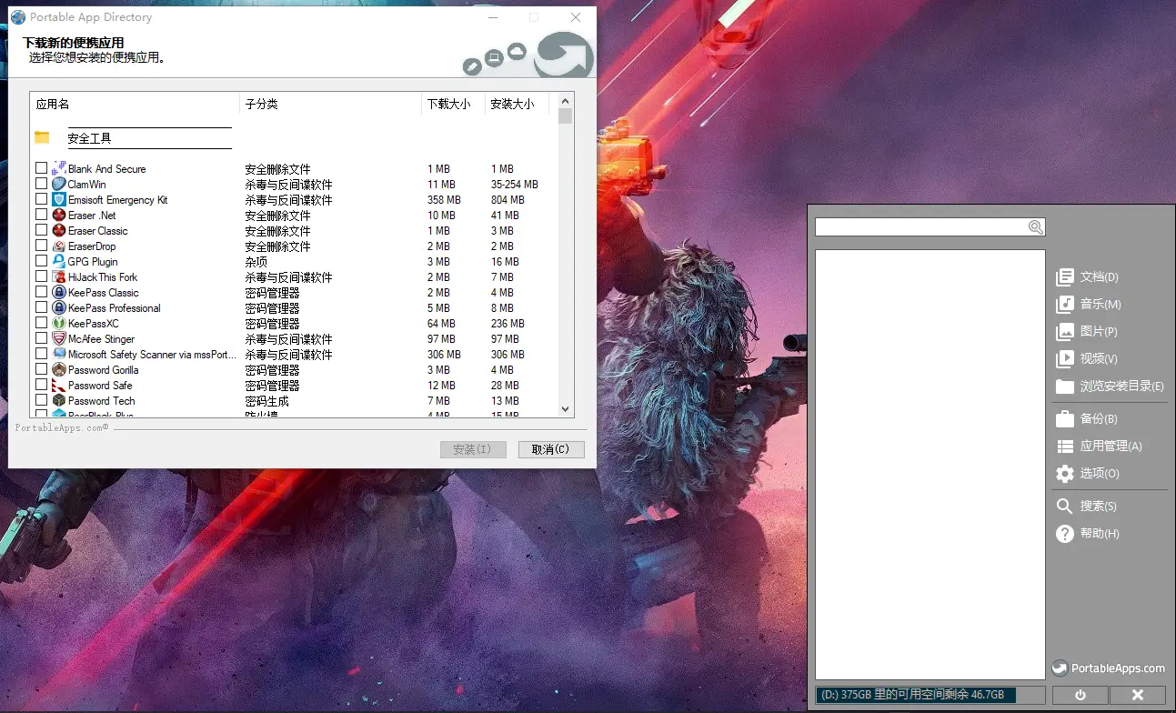Open 选项(O) options gear
The width and height of the screenshot is (1176, 713).
tap(1065, 474)
